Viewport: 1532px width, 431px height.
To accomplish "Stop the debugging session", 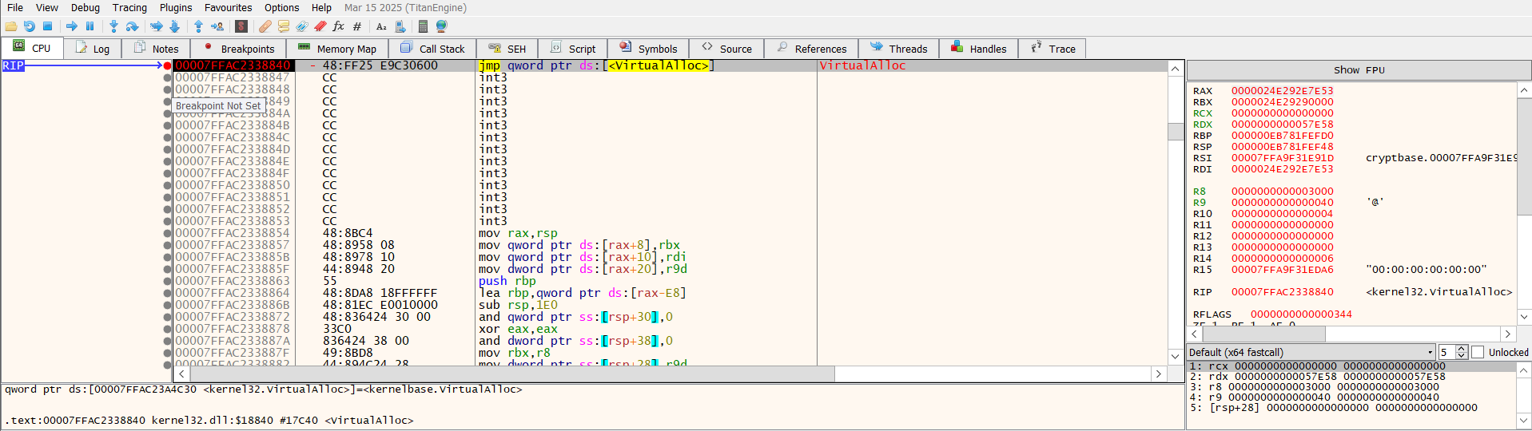I will click(x=47, y=26).
